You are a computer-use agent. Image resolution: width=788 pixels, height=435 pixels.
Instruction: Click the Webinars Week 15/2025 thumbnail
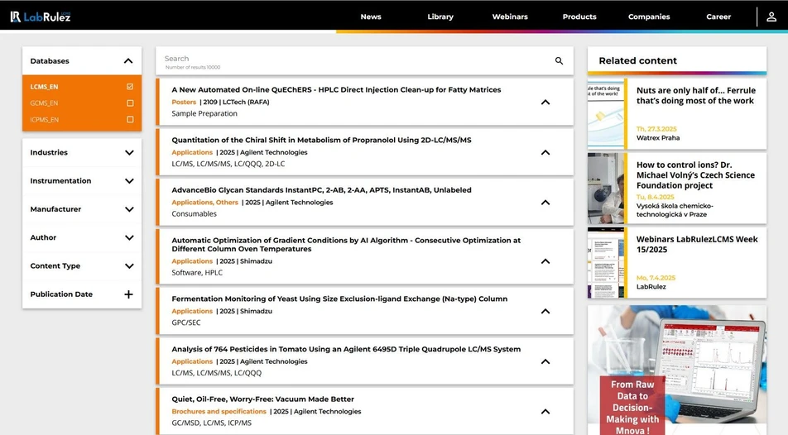click(x=606, y=263)
